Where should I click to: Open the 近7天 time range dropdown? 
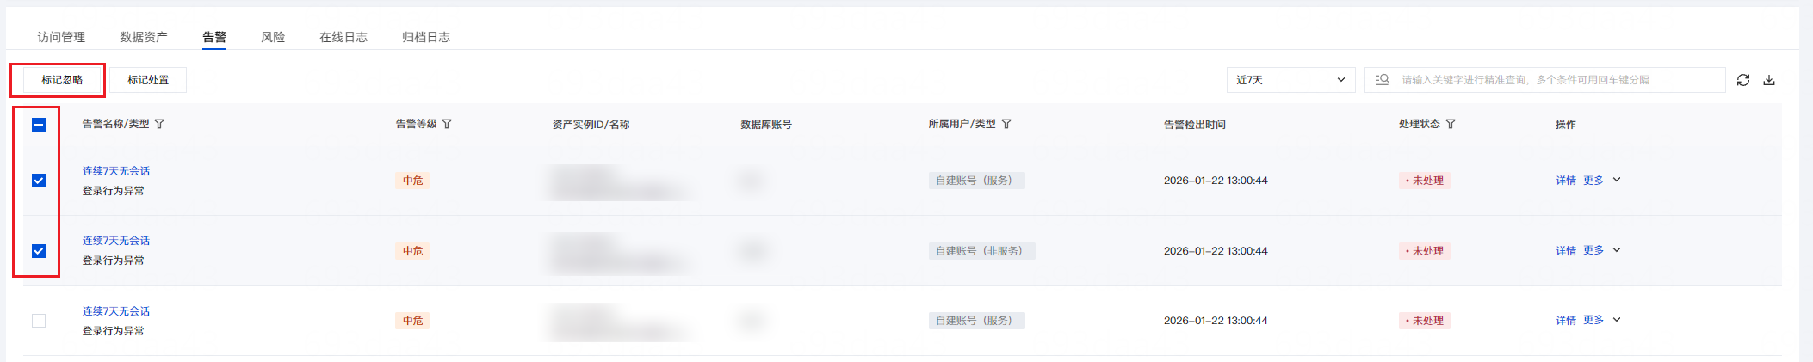tap(1290, 80)
